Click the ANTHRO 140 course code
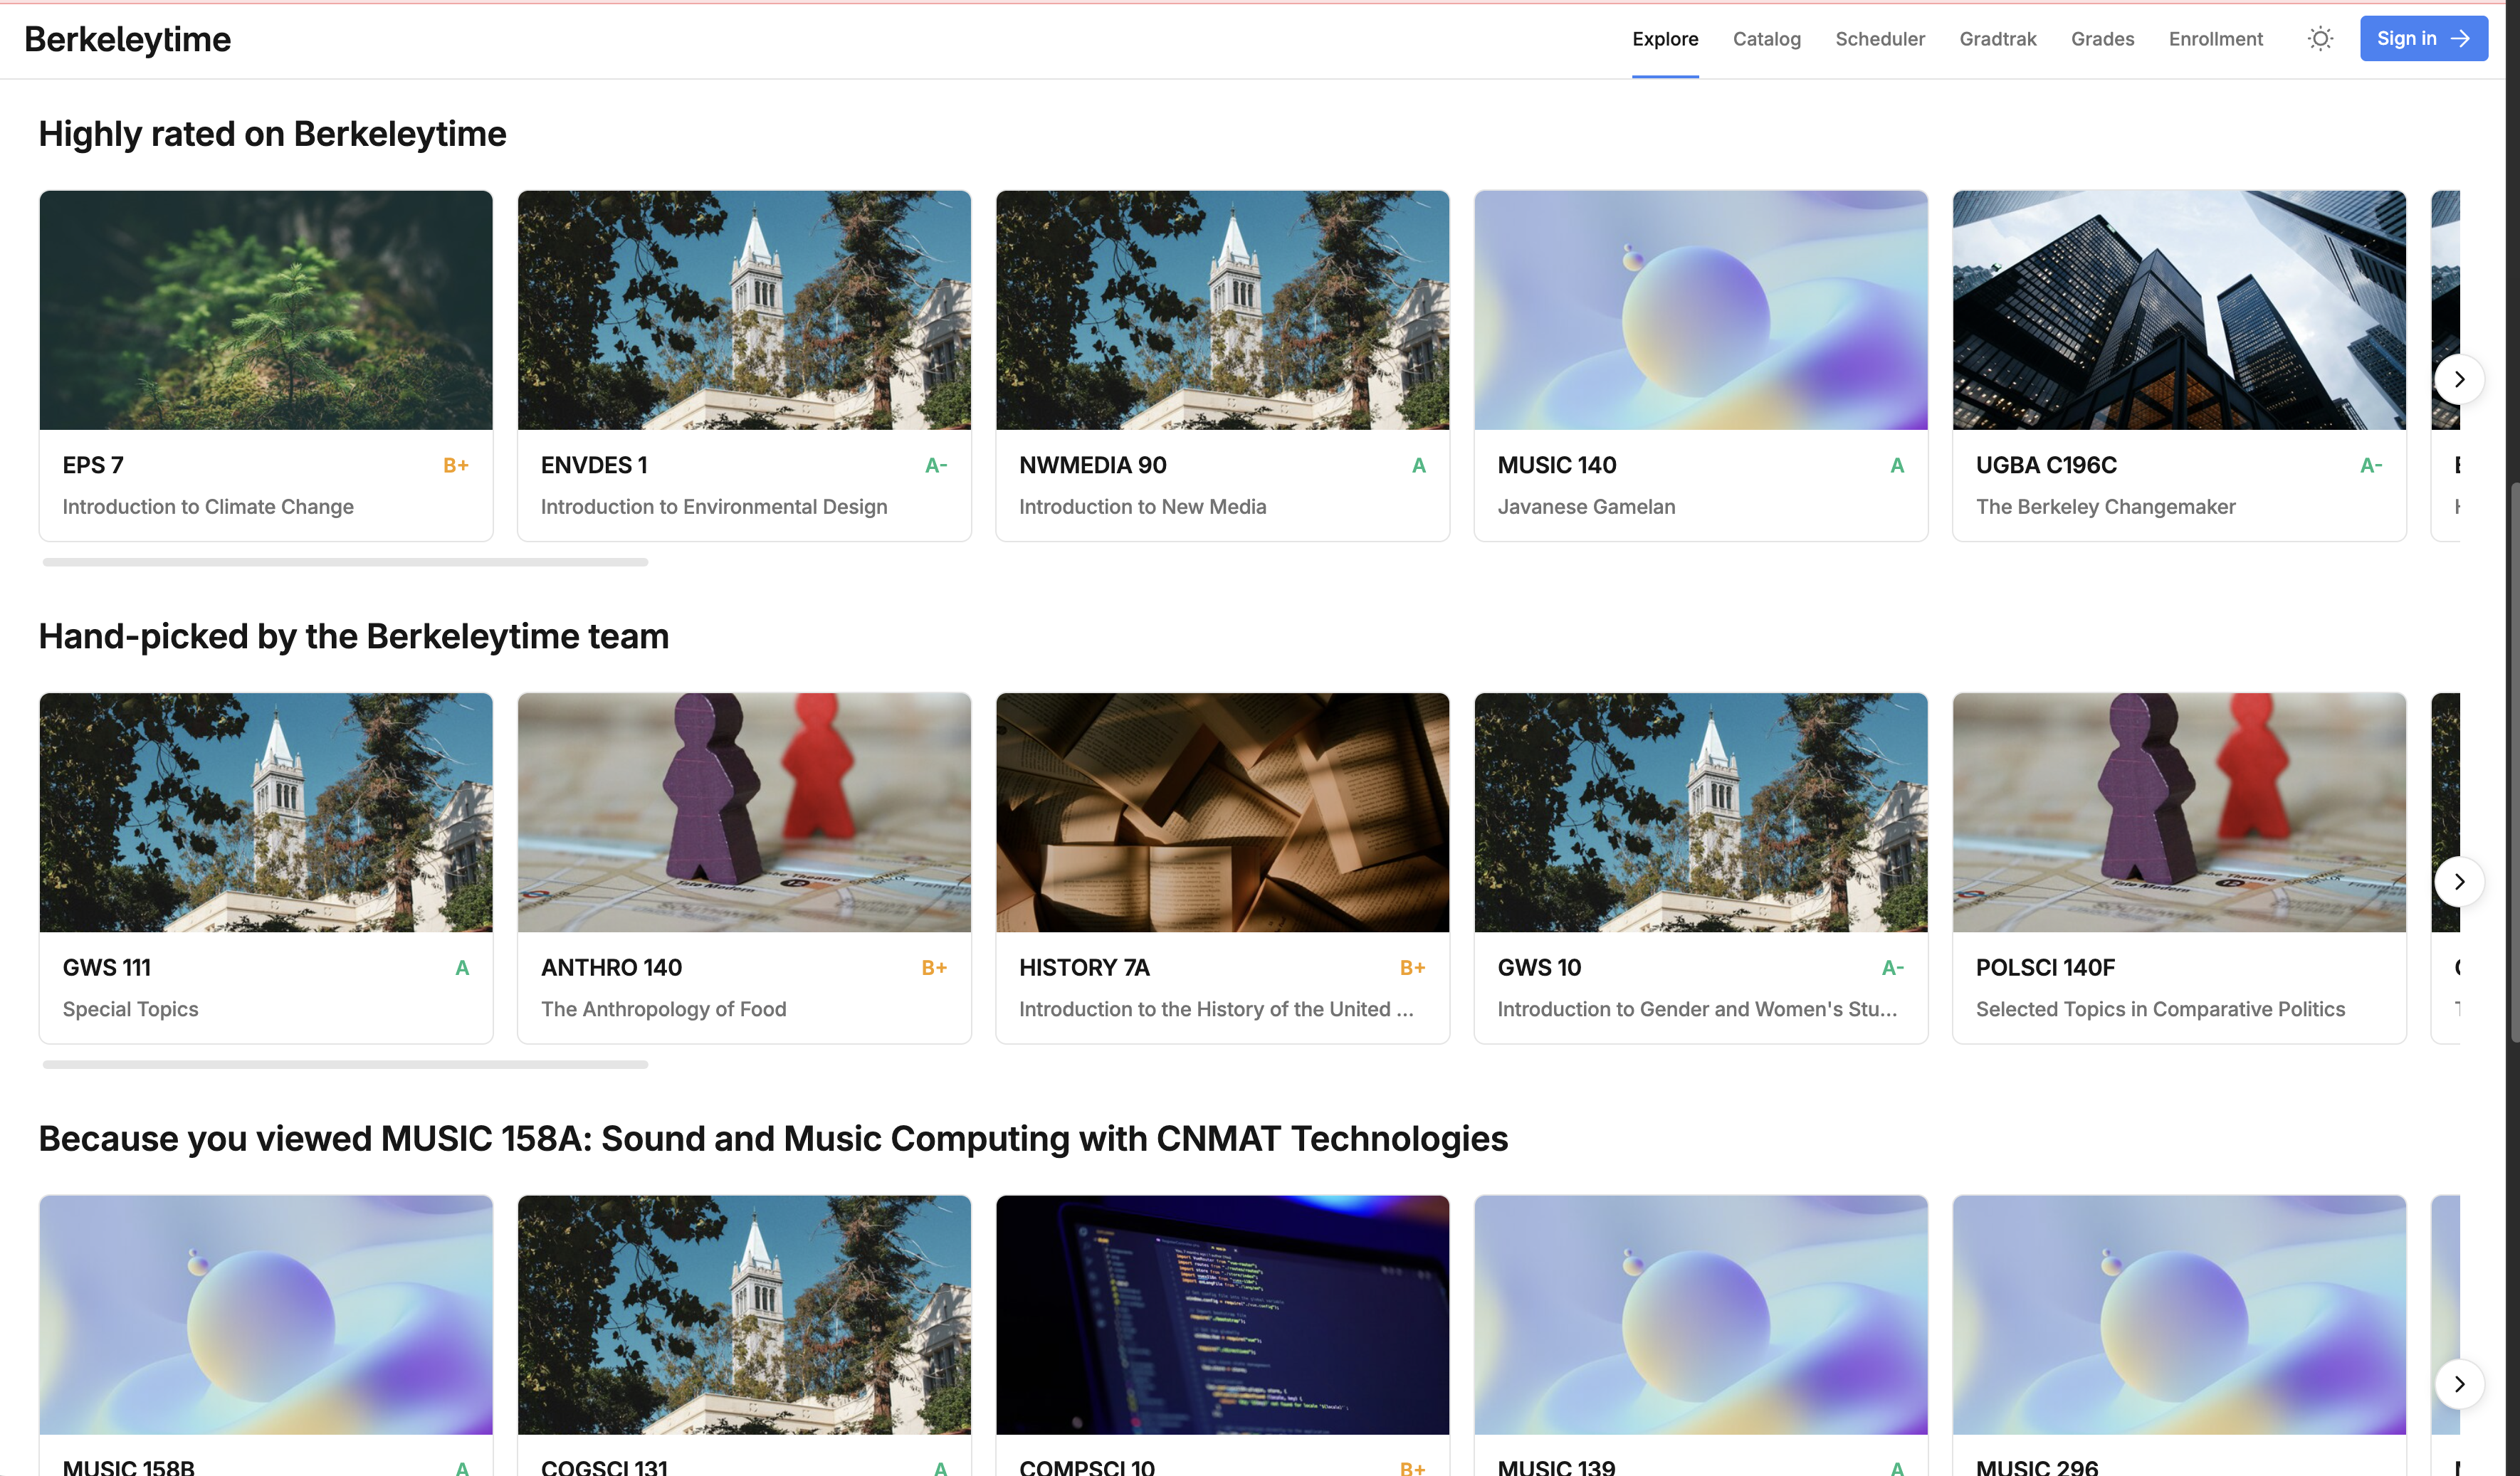Viewport: 2520px width, 1476px height. [x=611, y=967]
